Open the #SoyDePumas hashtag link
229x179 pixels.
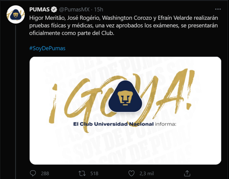coord(47,48)
